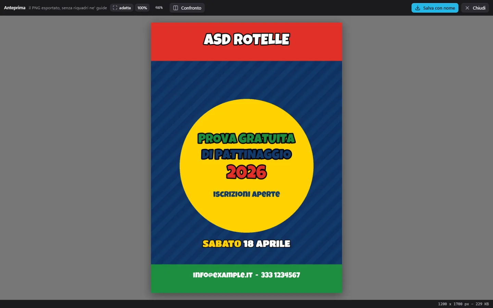The width and height of the screenshot is (493, 308).
Task: Click 'SABATO 18 APRILE' date text
Action: (246, 244)
